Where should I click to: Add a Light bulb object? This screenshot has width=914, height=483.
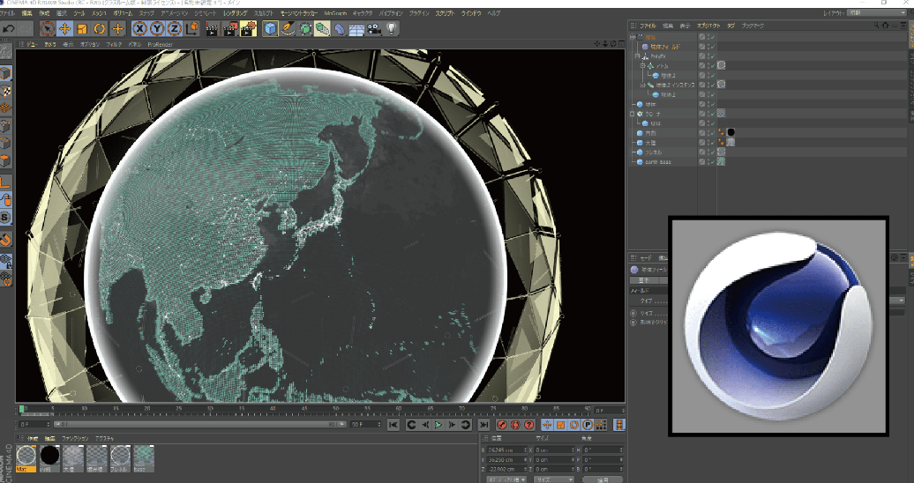click(391, 28)
